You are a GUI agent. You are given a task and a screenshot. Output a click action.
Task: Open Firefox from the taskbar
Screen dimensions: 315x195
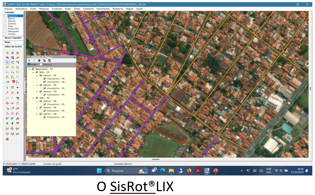click(189, 171)
